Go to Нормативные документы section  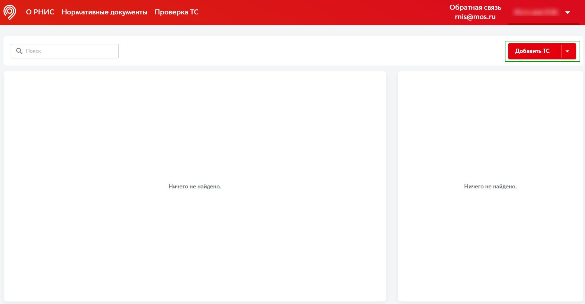point(104,12)
